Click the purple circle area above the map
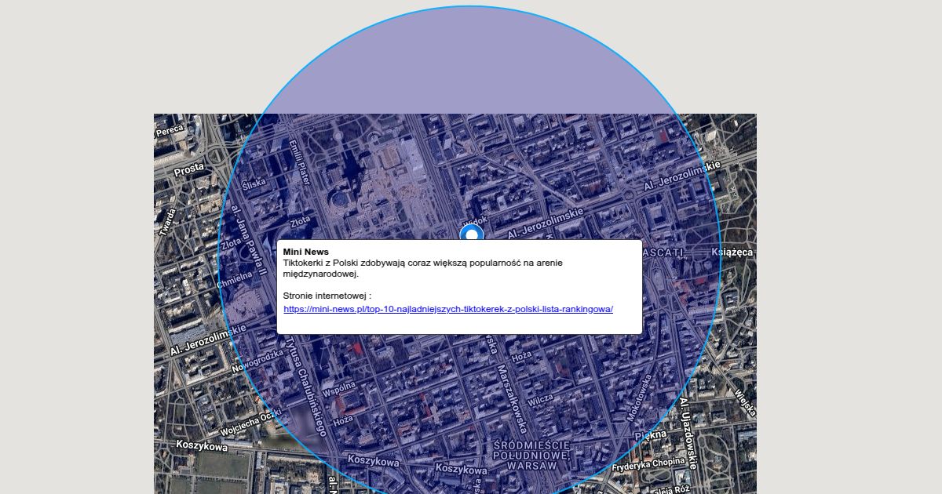 471,63
